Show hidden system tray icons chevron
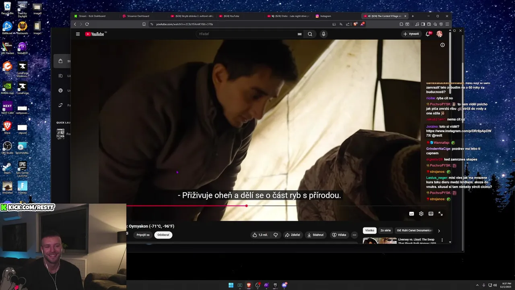 [x=477, y=285]
